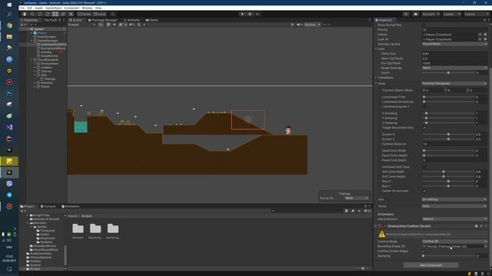Image resolution: width=492 pixels, height=276 pixels.
Task: Adjust Soft Zone Width slider
Action: tap(448, 172)
